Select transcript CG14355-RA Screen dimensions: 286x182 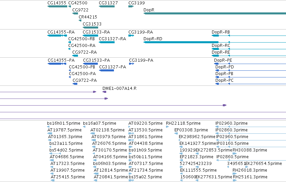click(x=57, y=36)
